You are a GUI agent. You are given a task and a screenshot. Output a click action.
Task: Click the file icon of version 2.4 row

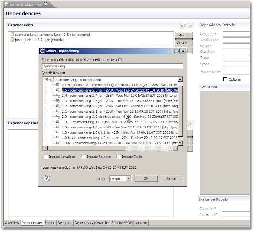tap(58, 96)
